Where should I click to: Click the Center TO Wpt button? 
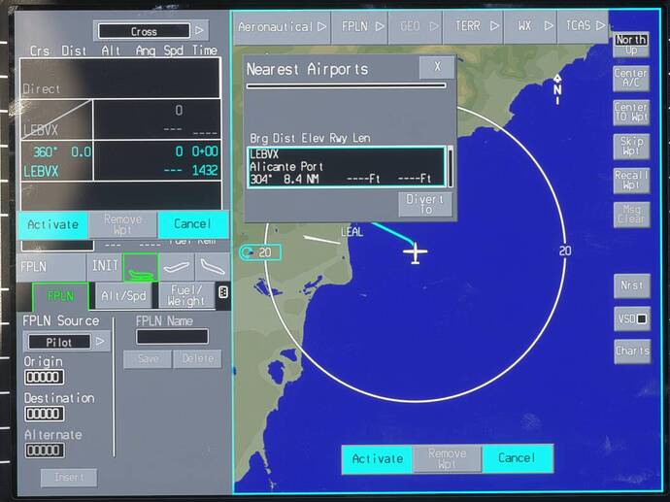pos(631,113)
